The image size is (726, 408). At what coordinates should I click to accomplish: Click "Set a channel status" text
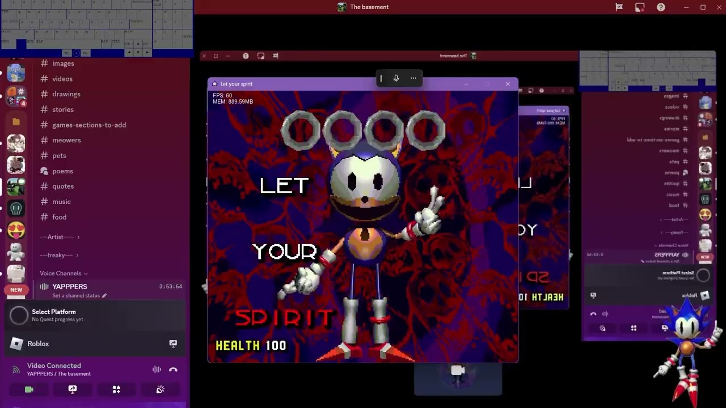pyautogui.click(x=76, y=295)
